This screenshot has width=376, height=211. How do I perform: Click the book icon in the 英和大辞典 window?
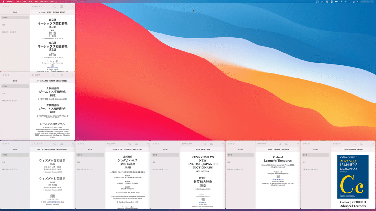pyautogui.click(x=137, y=144)
